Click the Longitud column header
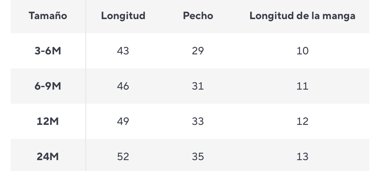Image resolution: width=380 pixels, height=171 pixels. (123, 16)
